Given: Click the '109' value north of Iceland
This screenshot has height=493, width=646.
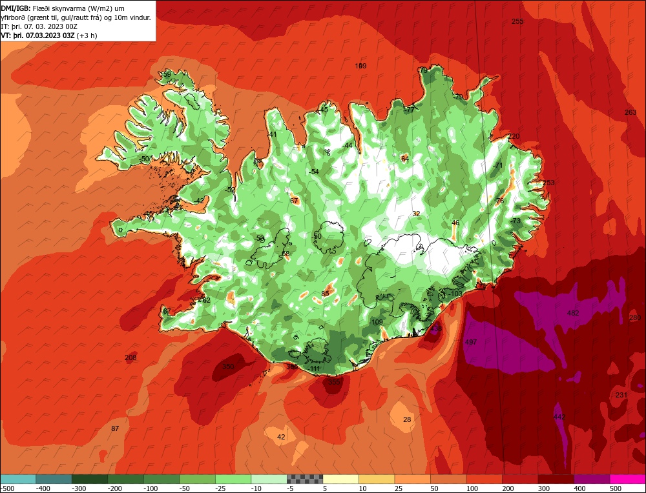Looking at the screenshot, I should pos(360,66).
